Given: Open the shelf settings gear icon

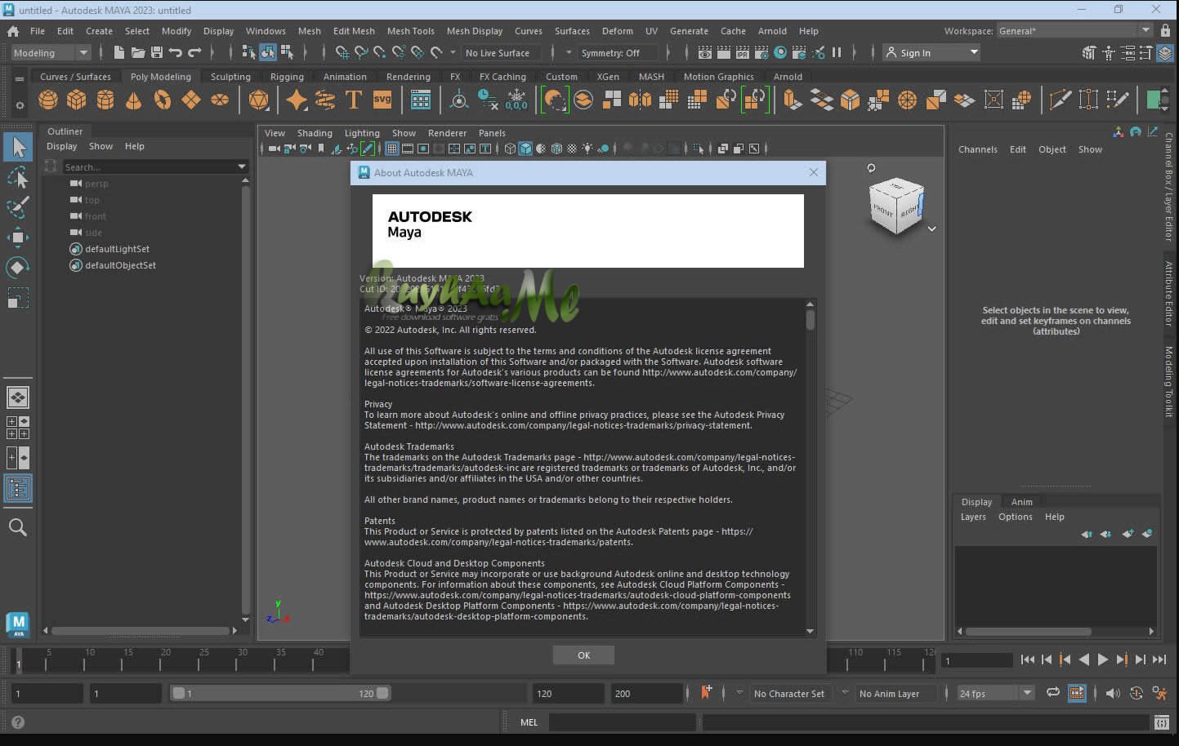Looking at the screenshot, I should coord(20,105).
